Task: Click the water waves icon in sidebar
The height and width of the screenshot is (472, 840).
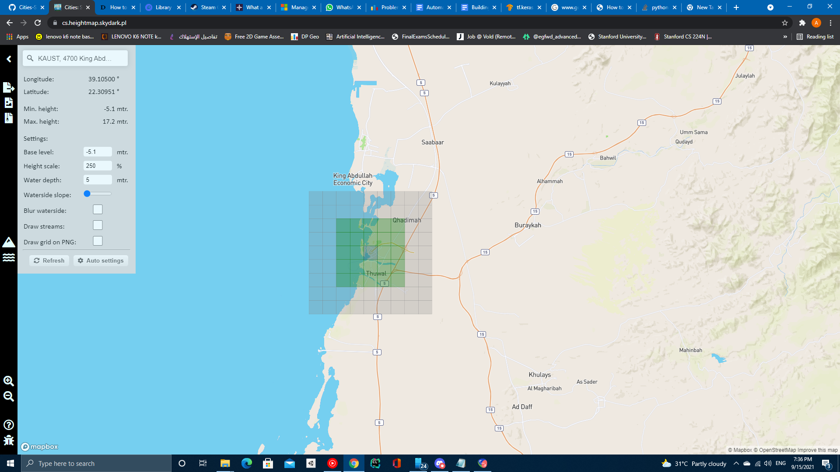Action: click(x=9, y=257)
